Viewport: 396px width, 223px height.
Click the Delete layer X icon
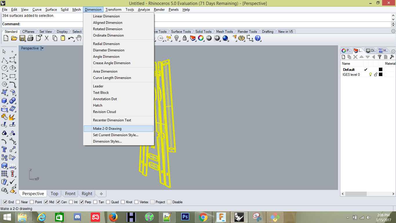tap(355, 57)
